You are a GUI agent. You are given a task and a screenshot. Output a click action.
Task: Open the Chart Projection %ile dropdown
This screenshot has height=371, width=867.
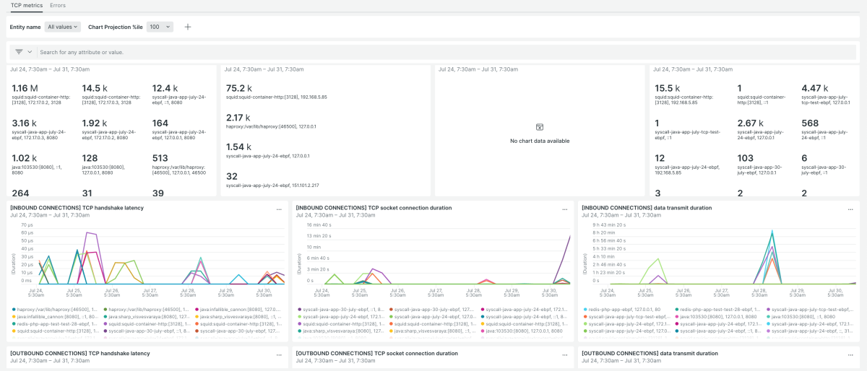160,27
